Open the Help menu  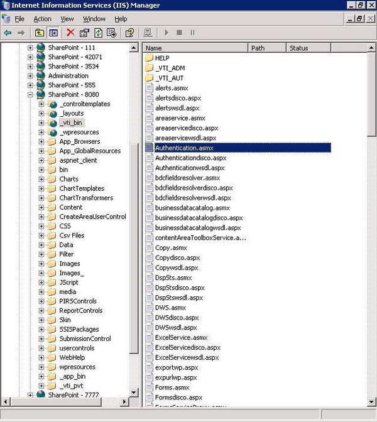point(121,19)
